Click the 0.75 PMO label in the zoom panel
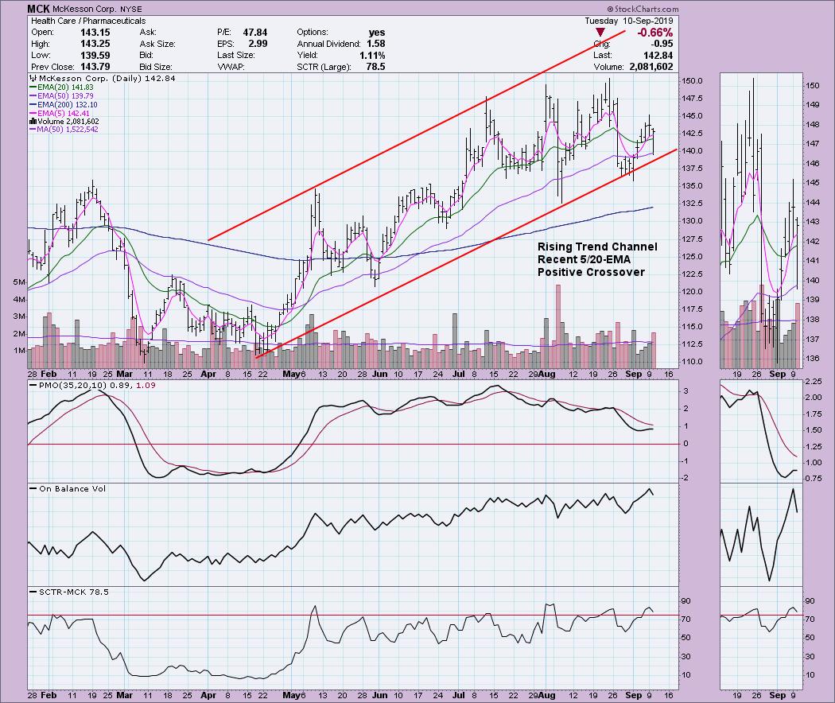The height and width of the screenshot is (703, 835). [x=813, y=479]
